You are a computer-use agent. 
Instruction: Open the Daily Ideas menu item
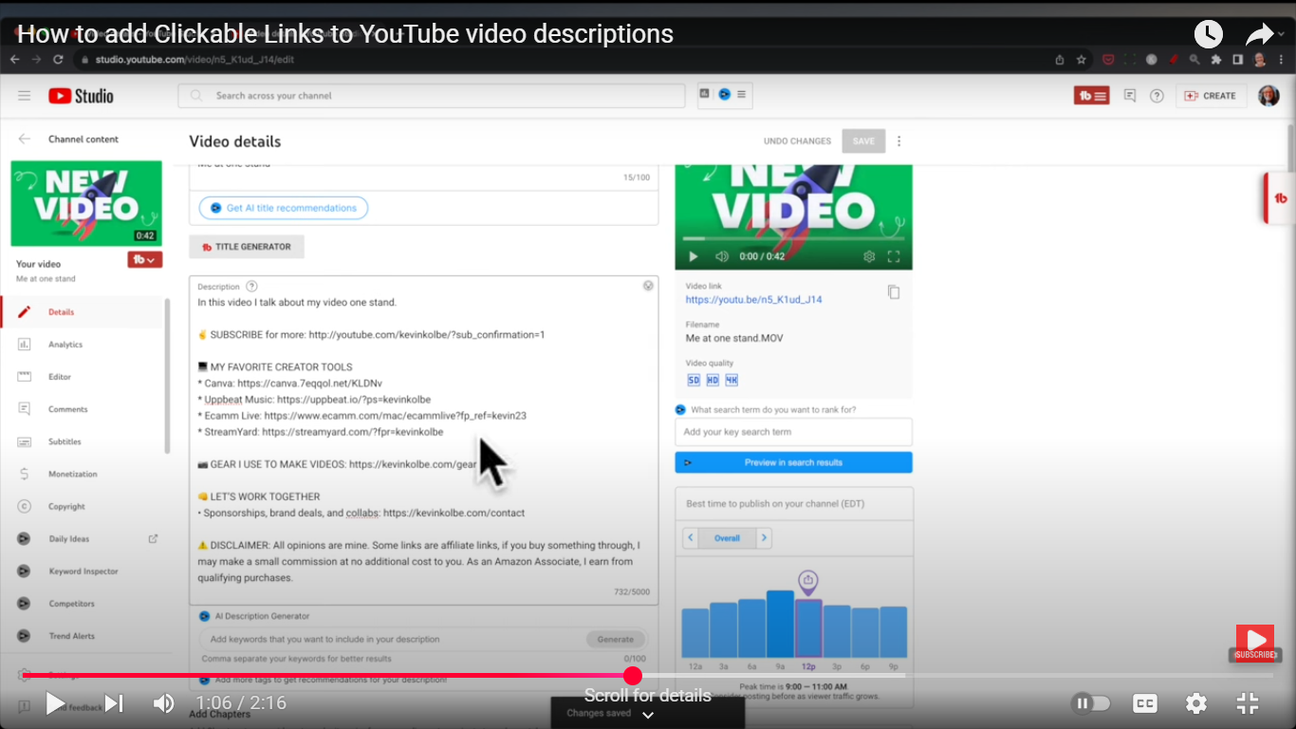(66, 538)
